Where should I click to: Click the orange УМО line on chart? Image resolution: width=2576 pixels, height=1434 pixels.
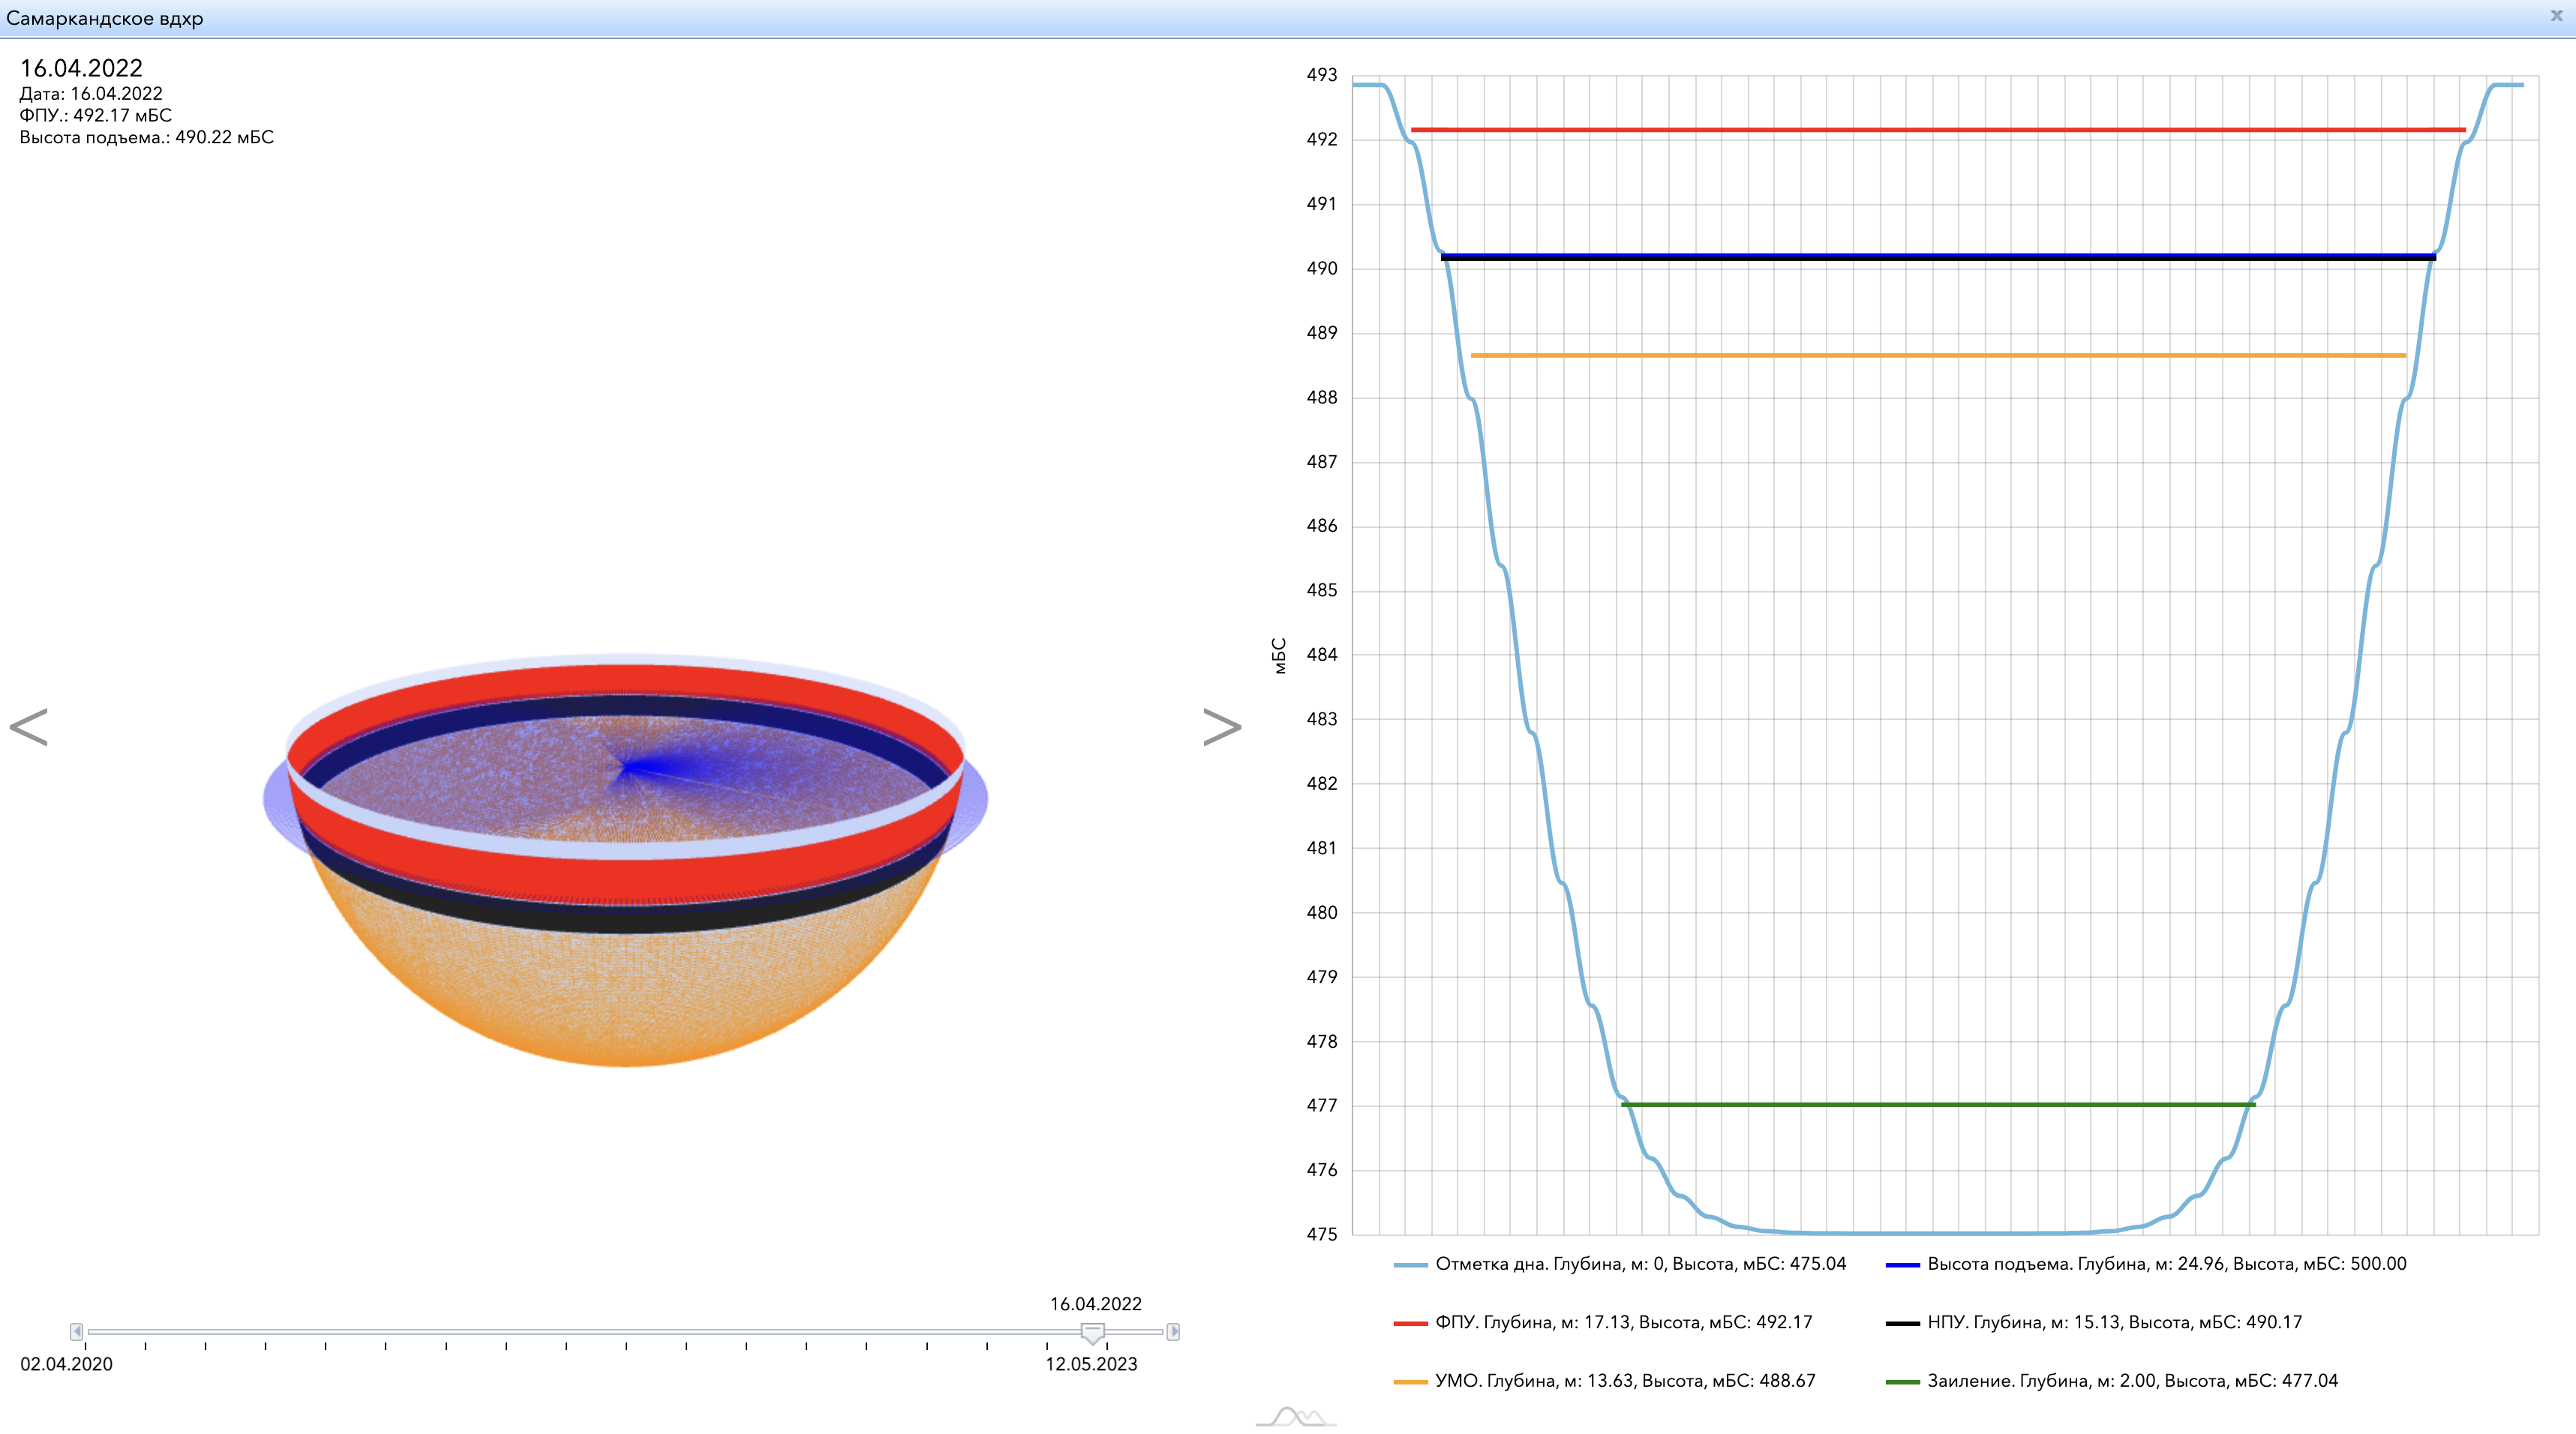tap(1936, 355)
